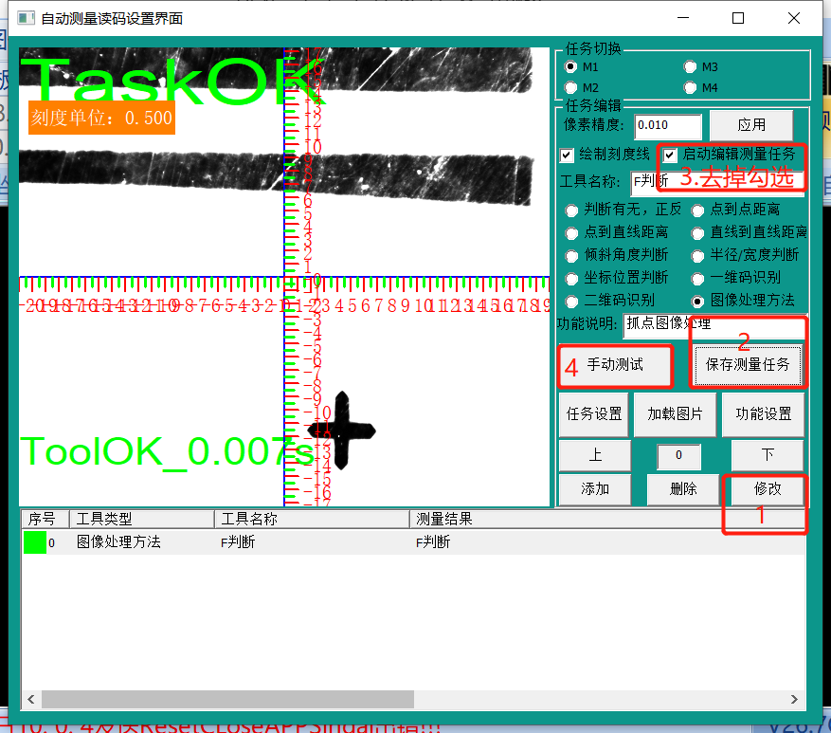831x733 pixels.
Task: Toggle the 绘制刻度线 checkbox
Action: (x=567, y=155)
